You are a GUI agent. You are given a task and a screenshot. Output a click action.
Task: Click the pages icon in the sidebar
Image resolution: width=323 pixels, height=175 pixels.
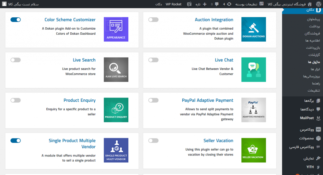(318, 100)
